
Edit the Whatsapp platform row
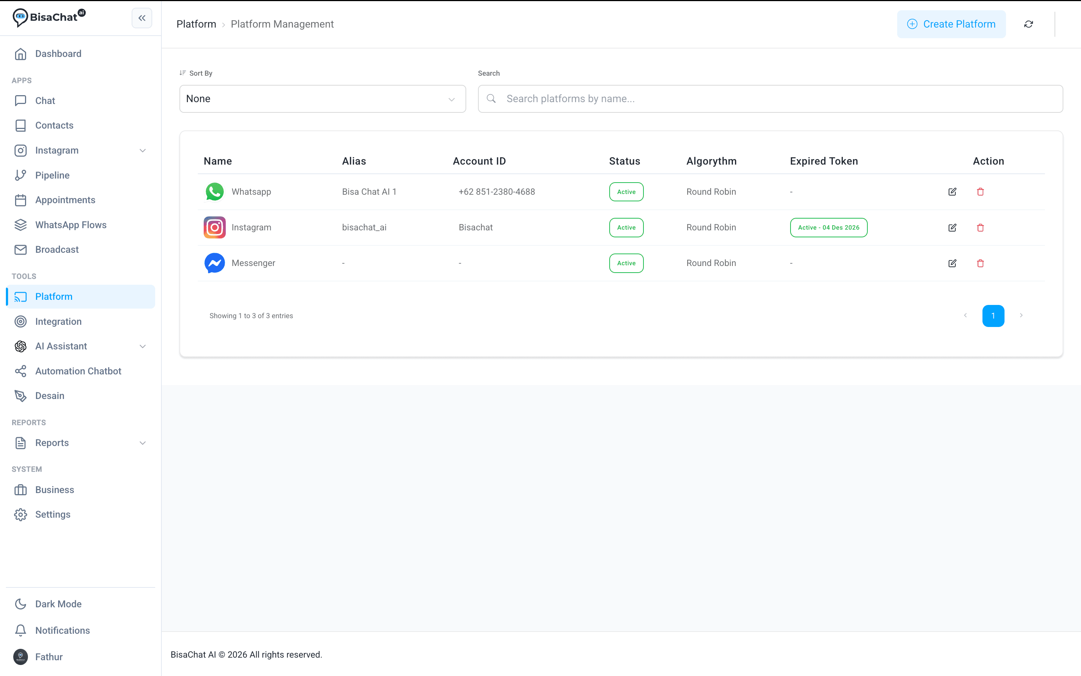(x=952, y=192)
